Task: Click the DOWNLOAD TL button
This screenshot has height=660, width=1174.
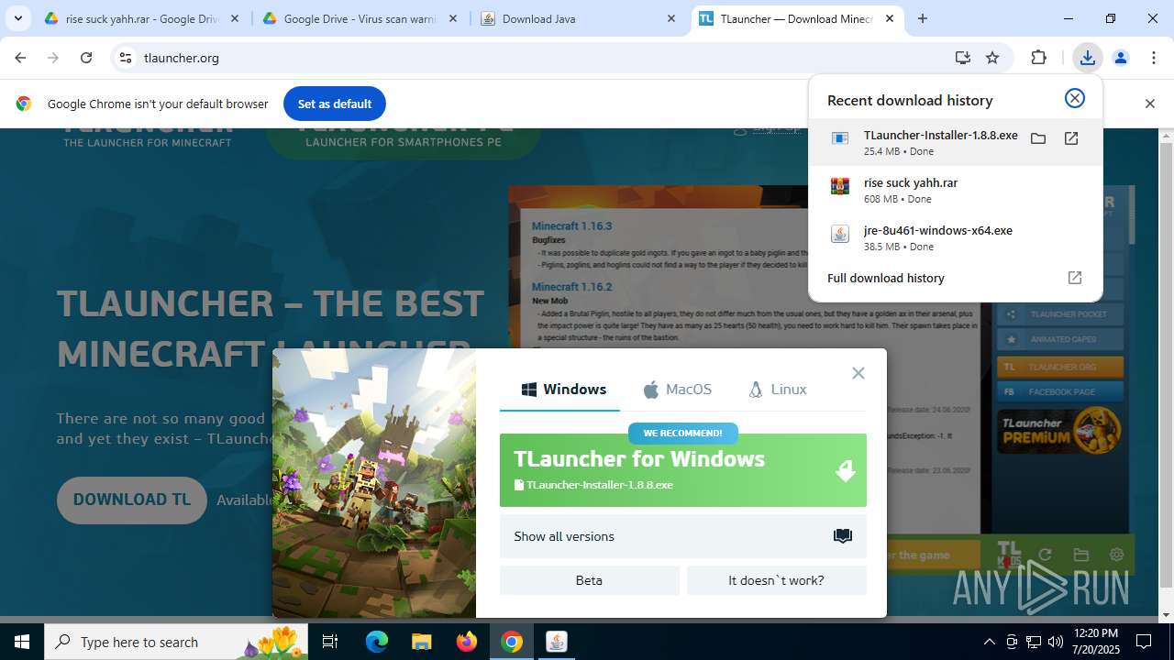Action: pyautogui.click(x=132, y=500)
